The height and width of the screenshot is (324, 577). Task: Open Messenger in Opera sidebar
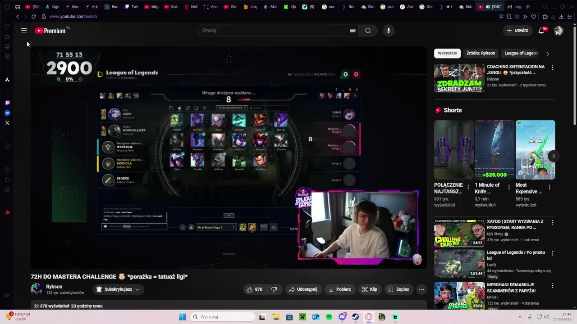pyautogui.click(x=7, y=113)
